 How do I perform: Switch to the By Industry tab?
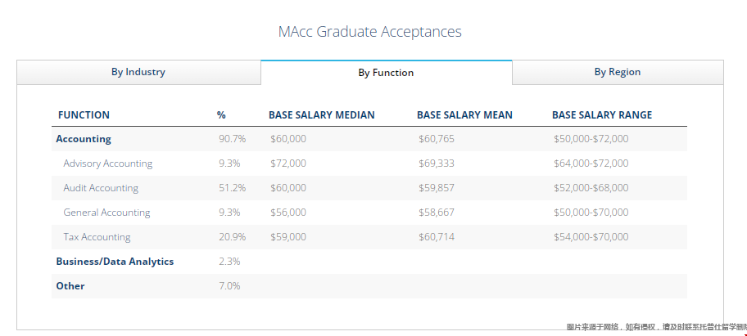[138, 72]
